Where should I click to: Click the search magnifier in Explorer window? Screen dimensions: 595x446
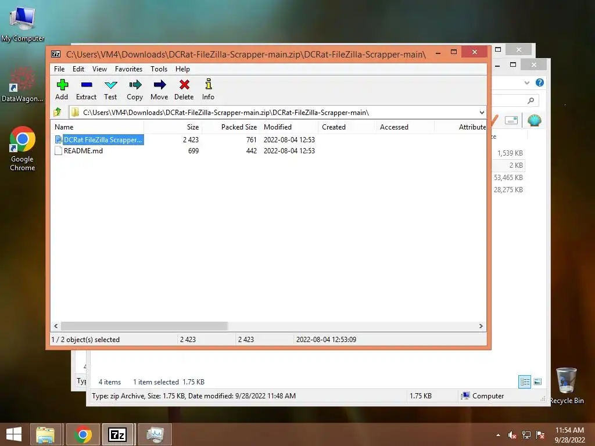531,100
